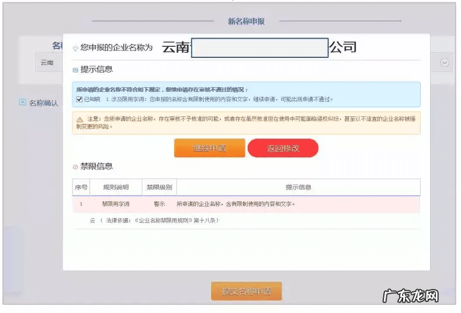This screenshot has width=461, height=313.
Task: Select the 禁限用字词 table cell
Action: pyautogui.click(x=116, y=205)
